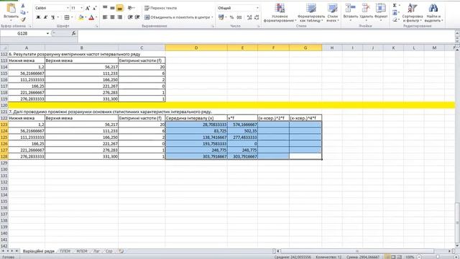Click the Paste (Вставить) clipboard icon
460x259 pixels.
[11, 8]
